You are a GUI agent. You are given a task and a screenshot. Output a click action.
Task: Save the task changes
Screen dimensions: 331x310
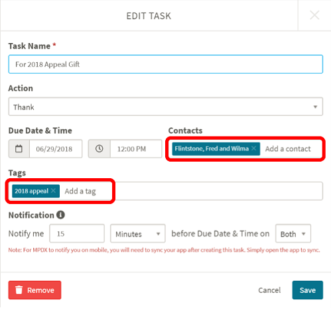(x=308, y=290)
